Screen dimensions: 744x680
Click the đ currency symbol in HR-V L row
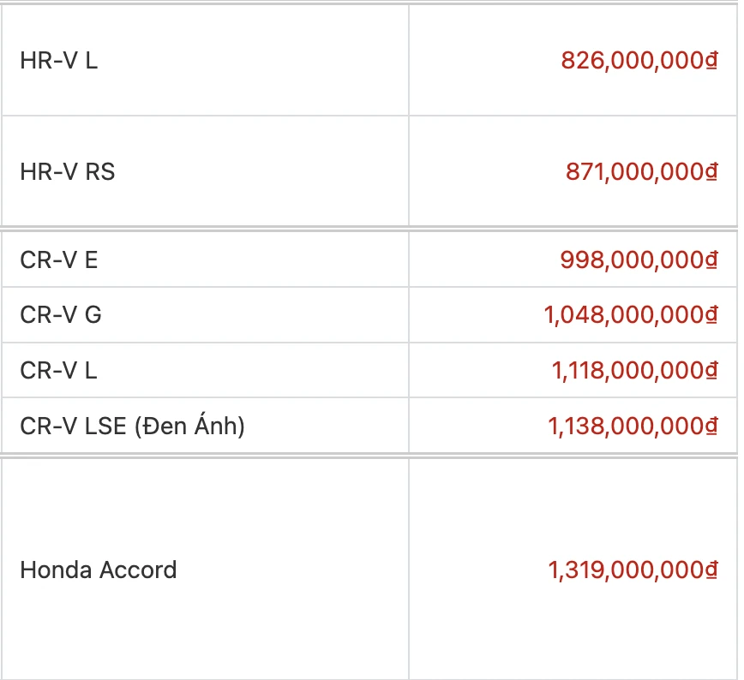(x=711, y=61)
